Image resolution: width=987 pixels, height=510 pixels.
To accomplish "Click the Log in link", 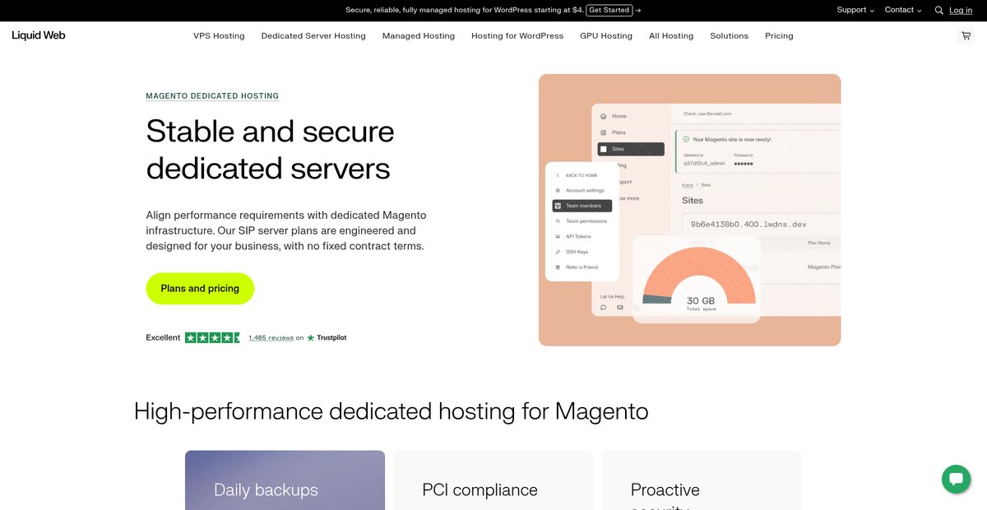I will tap(961, 10).
